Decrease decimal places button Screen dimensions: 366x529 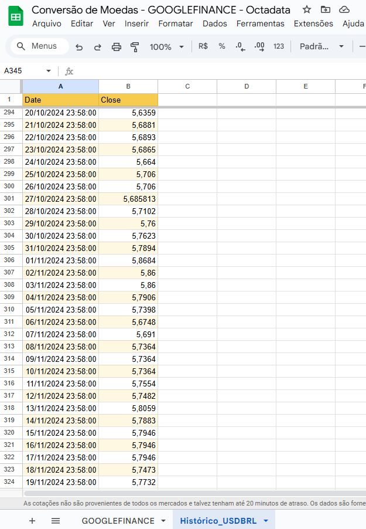point(240,46)
